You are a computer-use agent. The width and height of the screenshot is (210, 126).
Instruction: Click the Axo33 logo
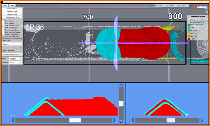(x=199, y=7)
